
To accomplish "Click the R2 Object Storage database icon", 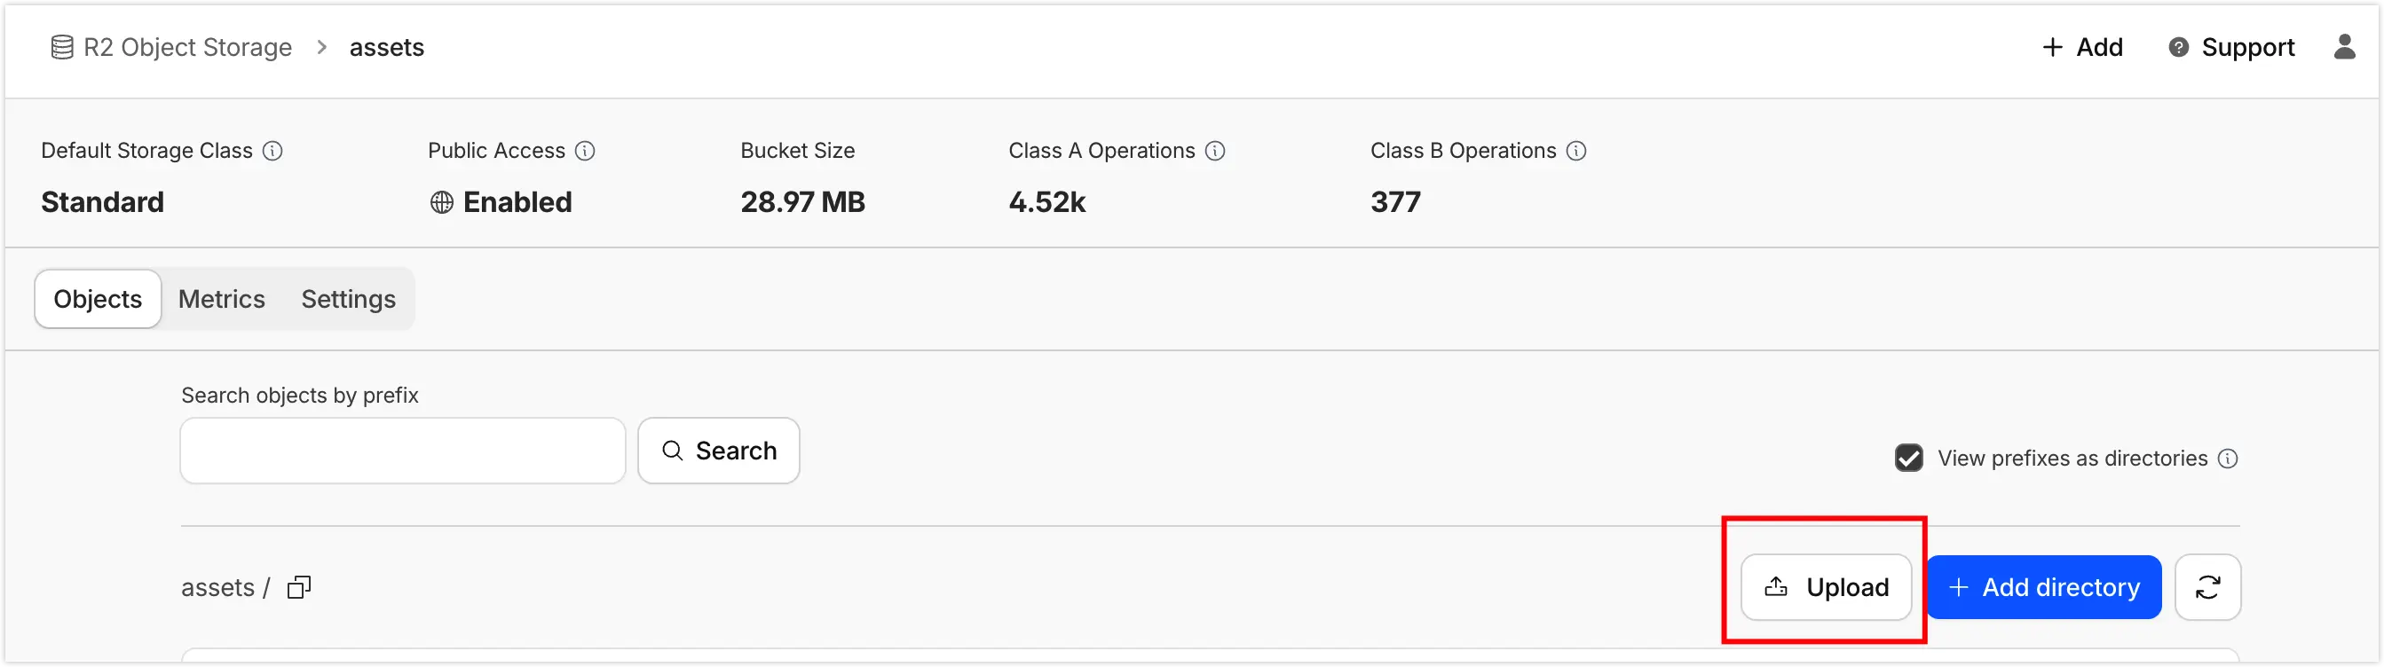I will click(62, 47).
